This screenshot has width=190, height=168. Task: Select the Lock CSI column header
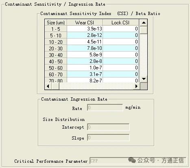[x=120, y=23]
